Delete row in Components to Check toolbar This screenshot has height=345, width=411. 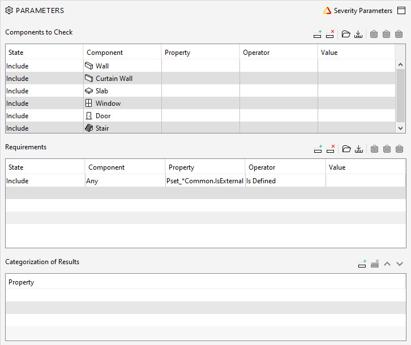(330, 34)
